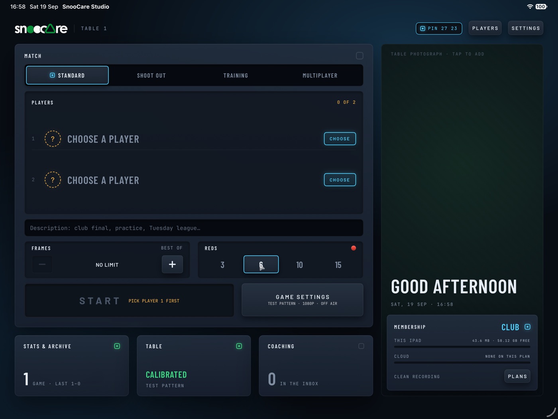
Task: Click the PIN 27 23 button
Action: 439,28
